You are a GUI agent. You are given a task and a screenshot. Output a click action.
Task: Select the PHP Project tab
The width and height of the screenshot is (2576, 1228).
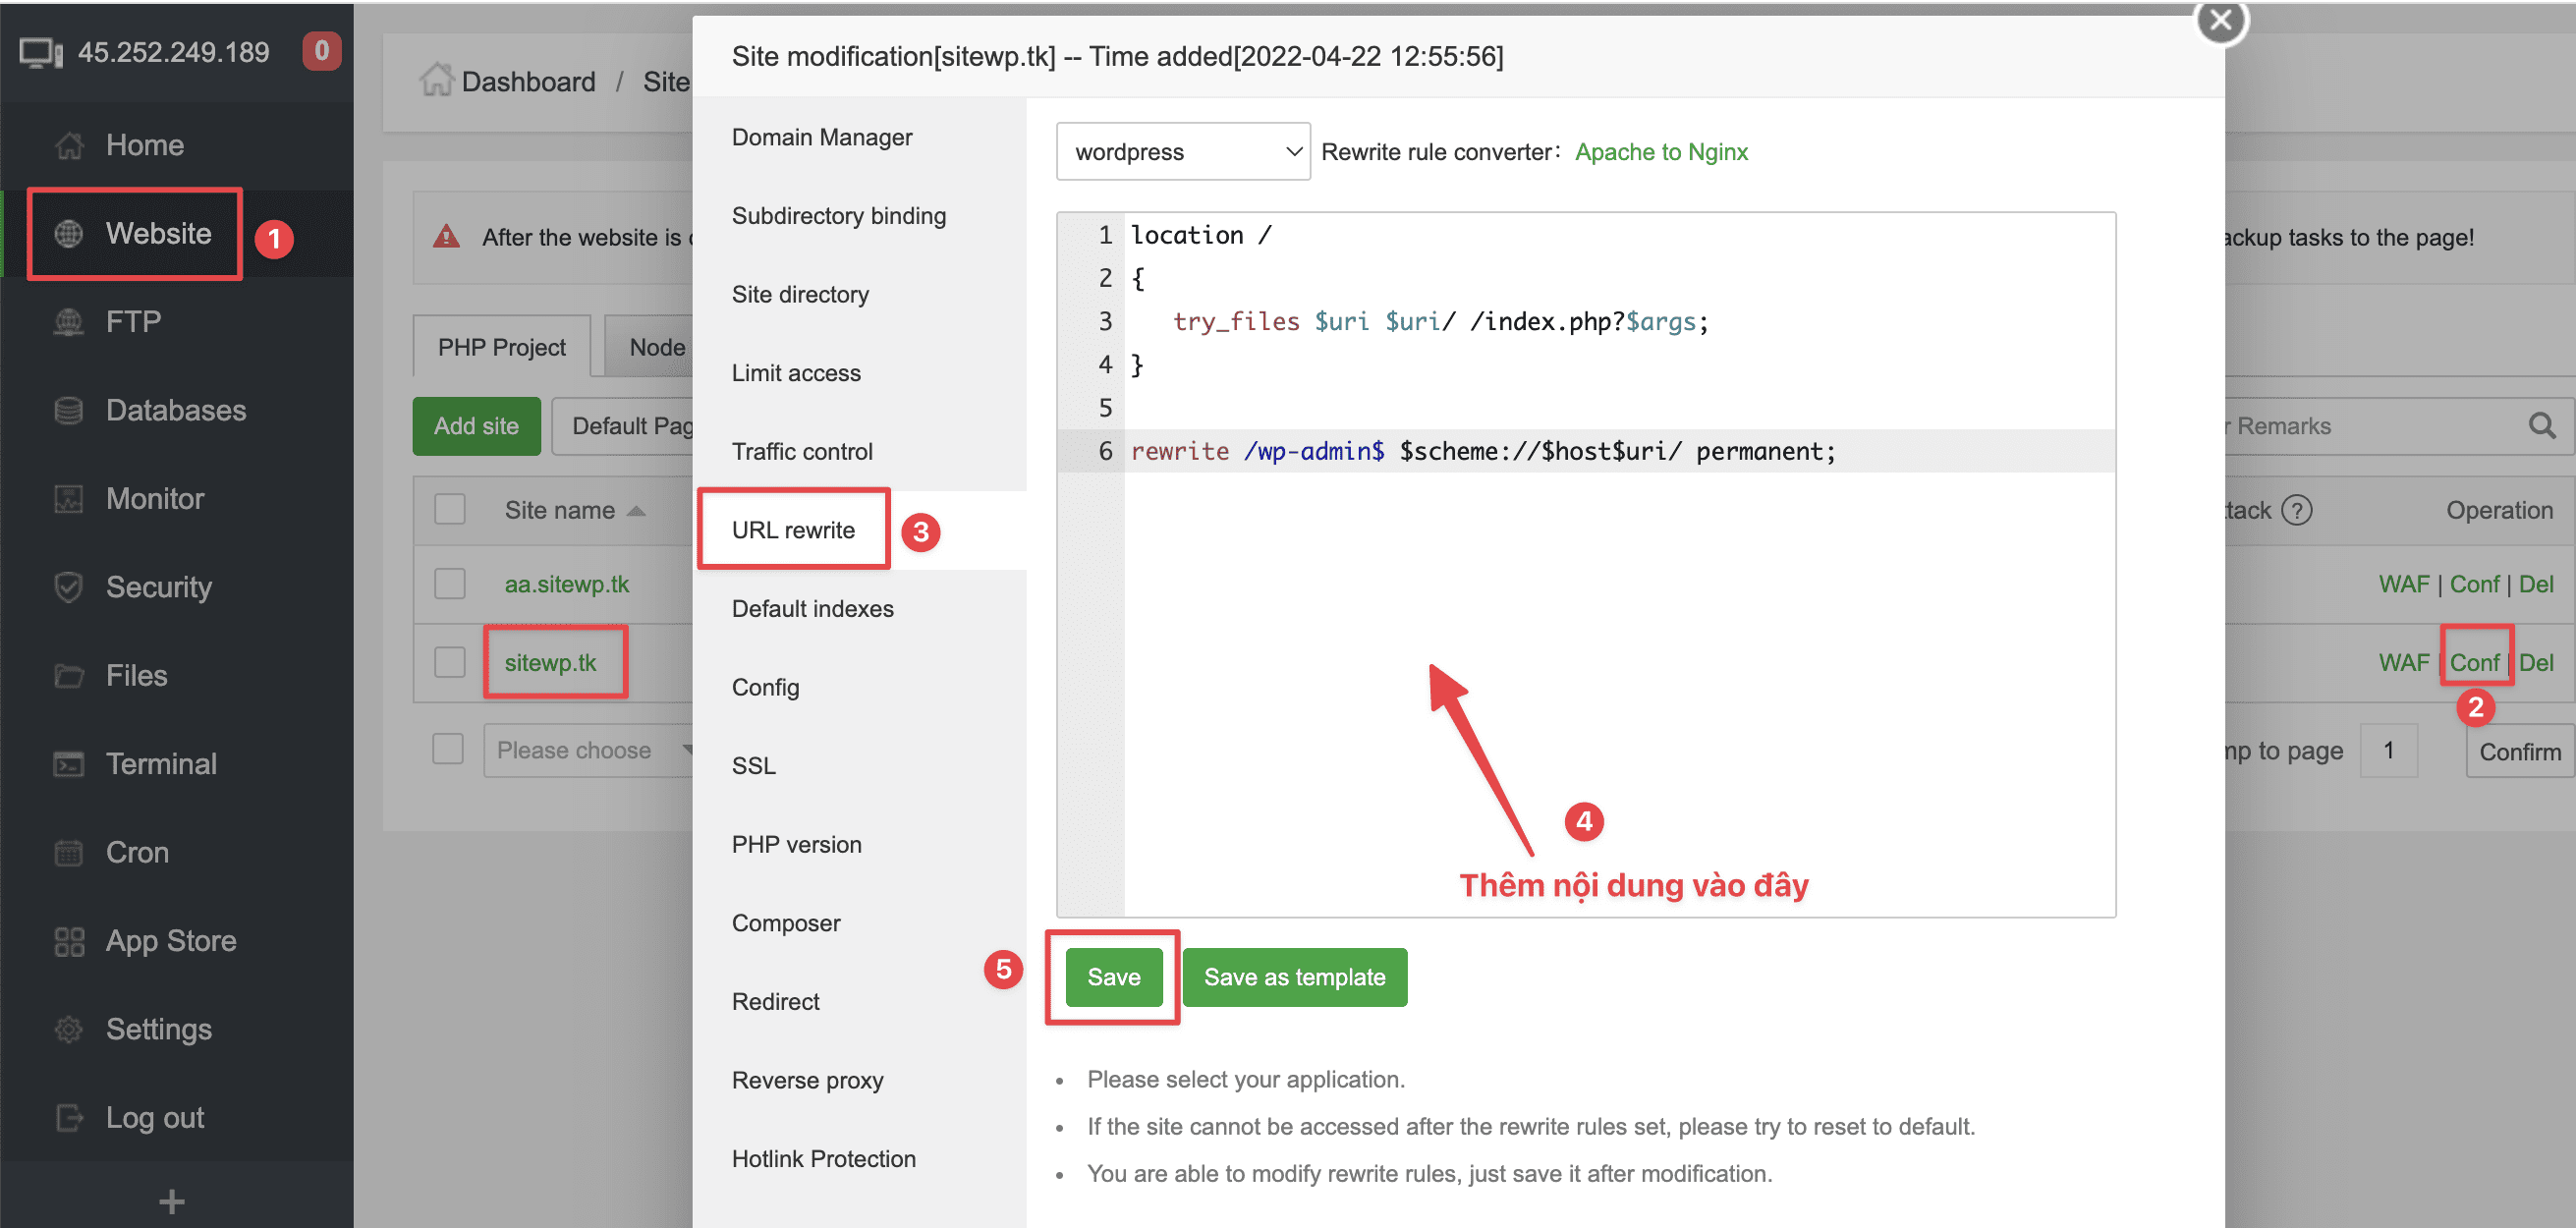tap(499, 347)
